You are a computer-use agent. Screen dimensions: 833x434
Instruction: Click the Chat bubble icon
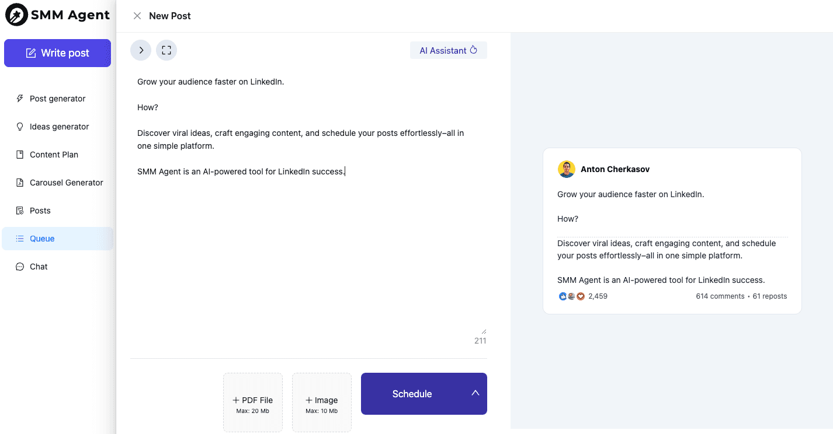tap(20, 267)
